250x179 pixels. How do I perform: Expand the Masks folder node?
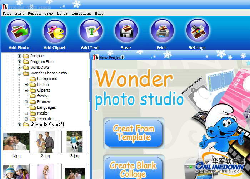pyautogui.click(x=26, y=113)
